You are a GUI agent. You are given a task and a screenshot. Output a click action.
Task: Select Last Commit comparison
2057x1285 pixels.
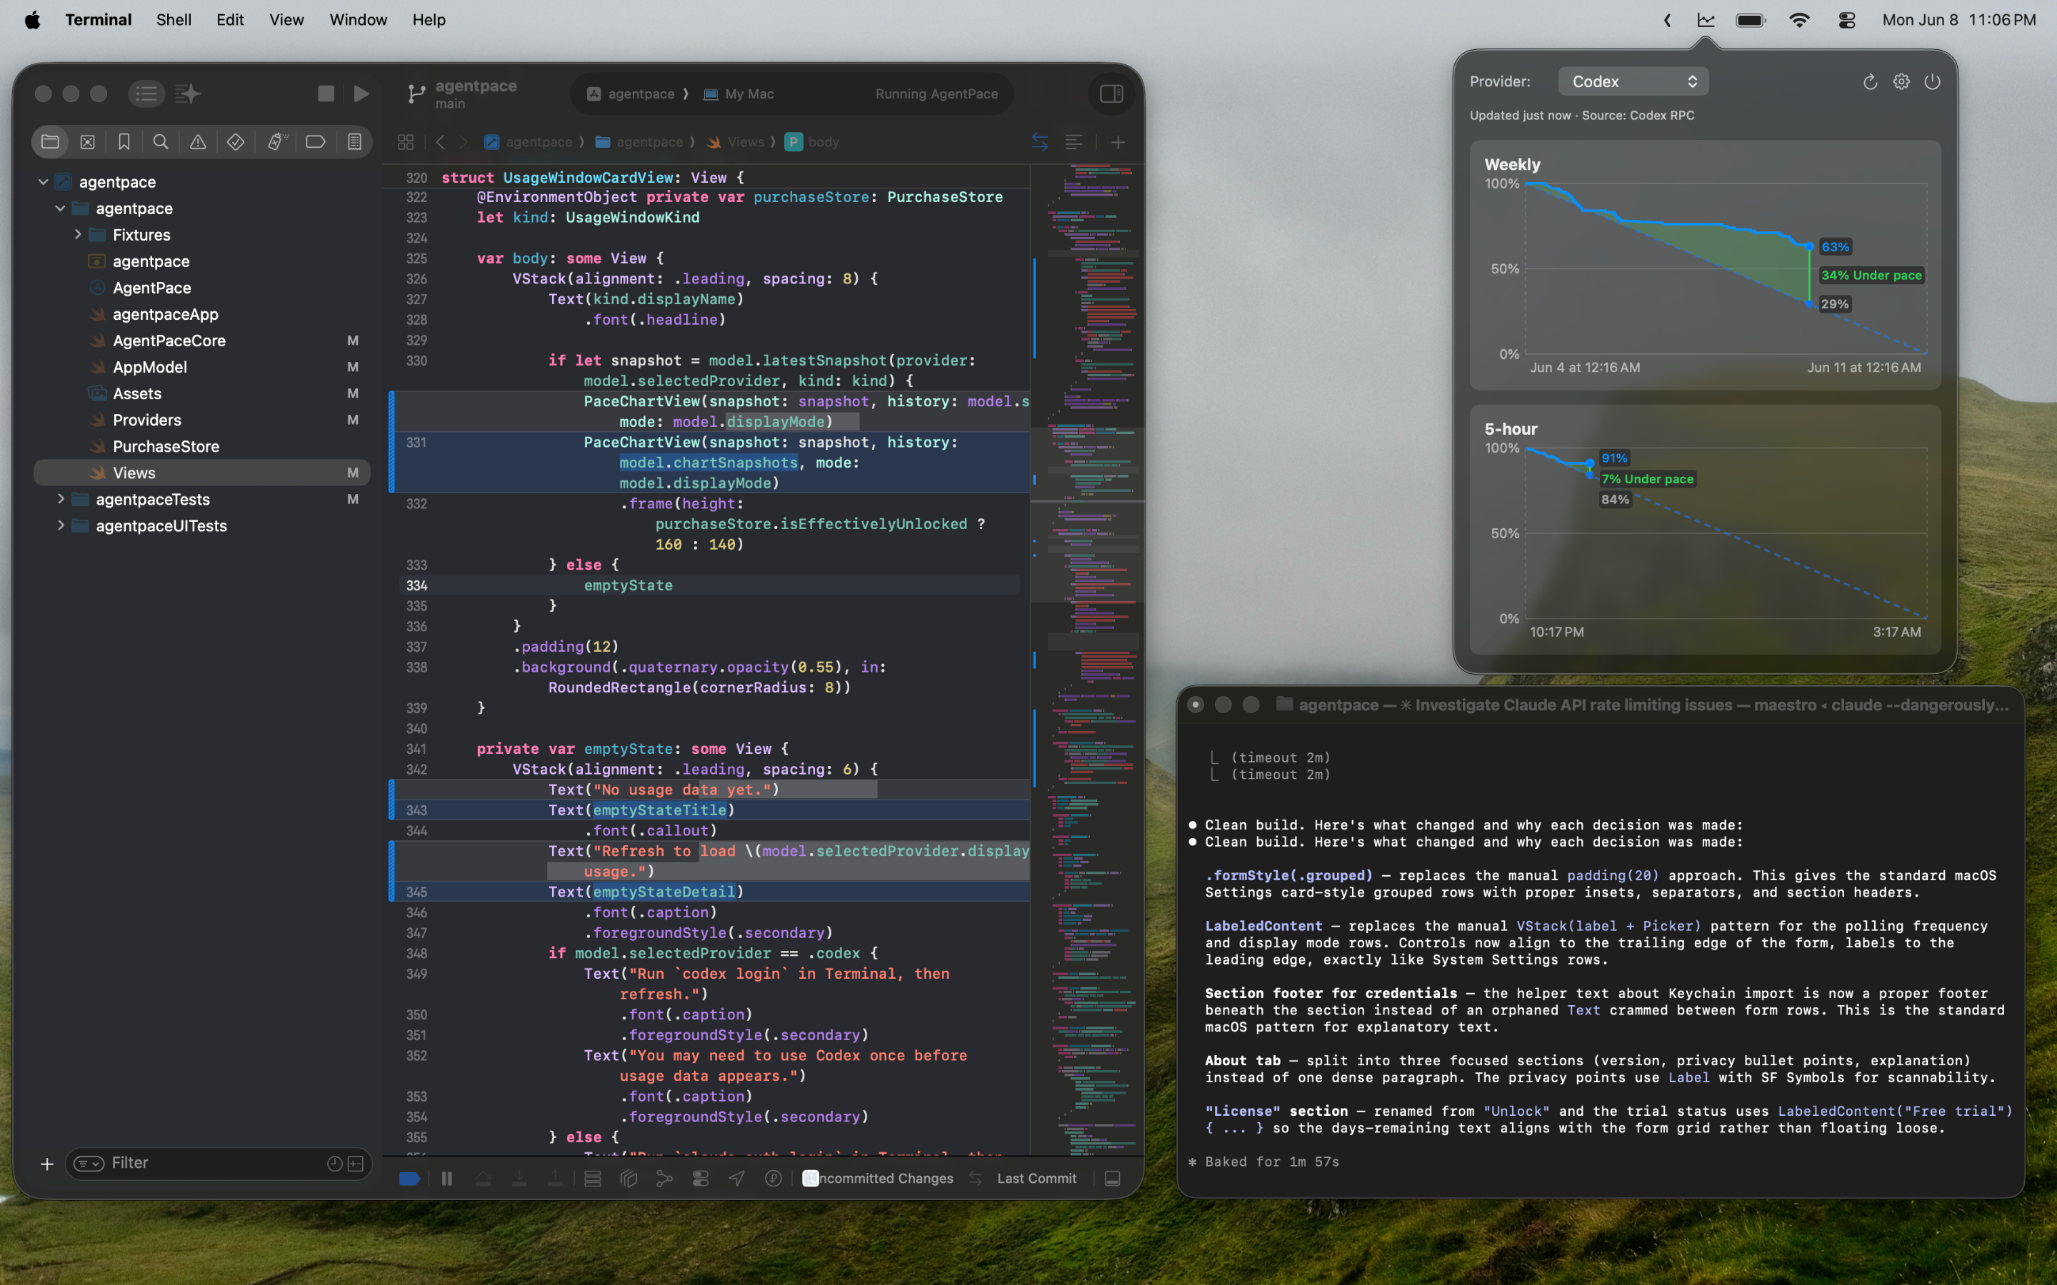pyautogui.click(x=1036, y=1178)
